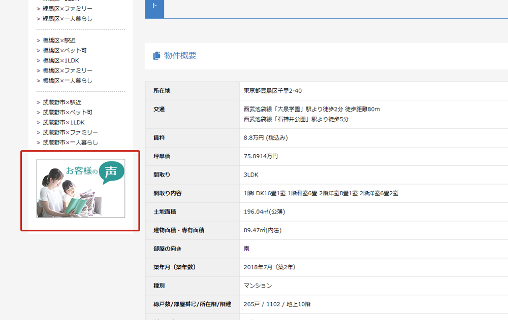Open the お客様の声 banner image
This screenshot has height=320, width=508.
point(81,188)
